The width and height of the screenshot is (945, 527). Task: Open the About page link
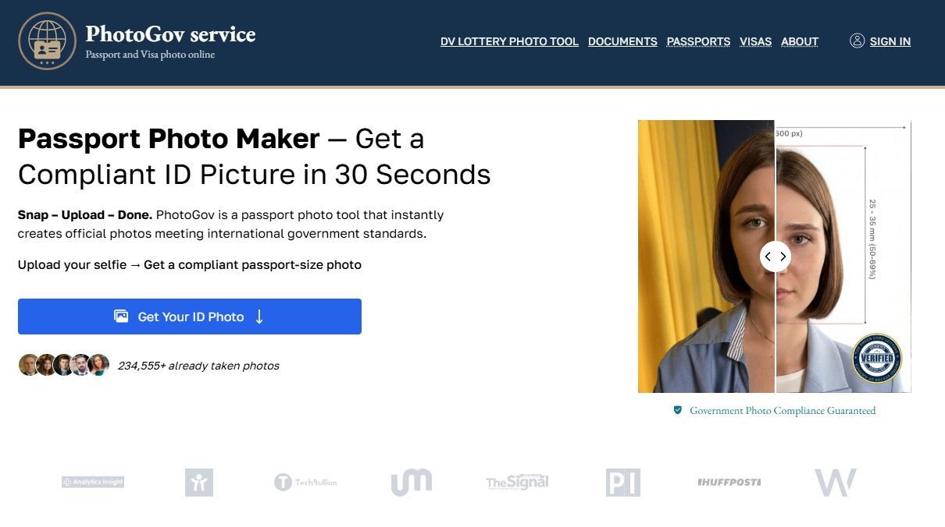[800, 42]
